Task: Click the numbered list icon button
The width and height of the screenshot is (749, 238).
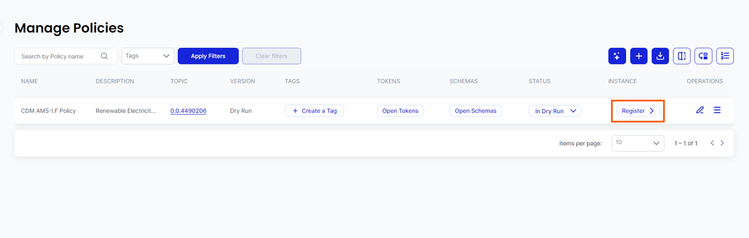Action: point(725,56)
